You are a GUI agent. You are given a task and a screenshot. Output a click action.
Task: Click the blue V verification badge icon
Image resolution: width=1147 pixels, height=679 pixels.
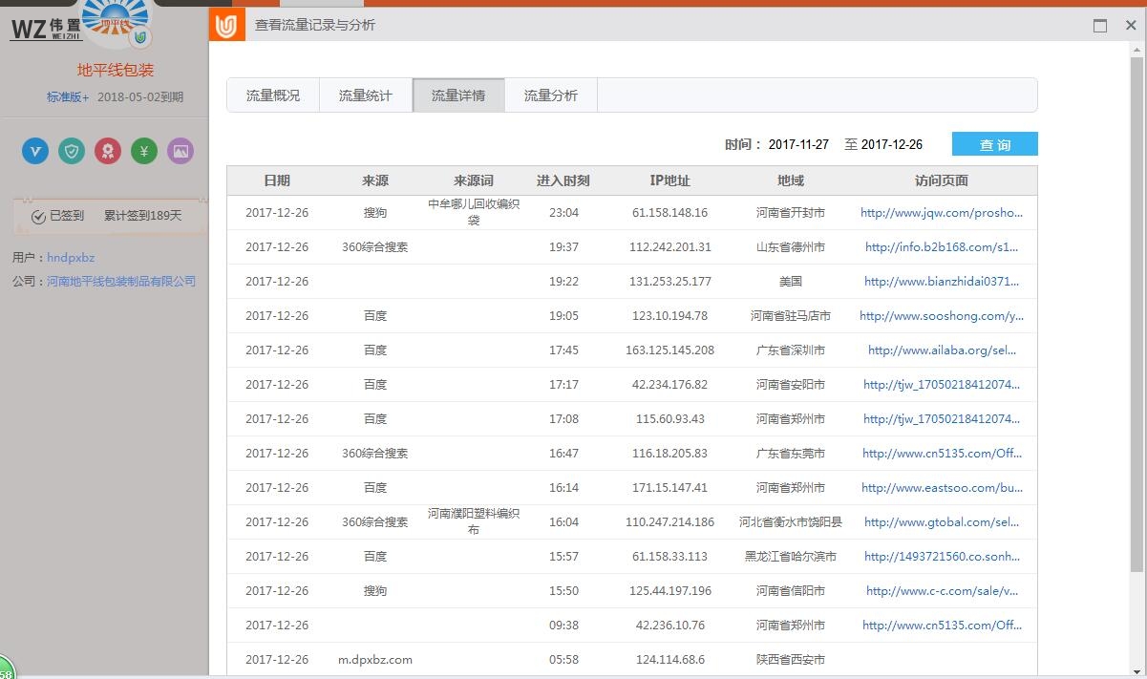tap(35, 151)
